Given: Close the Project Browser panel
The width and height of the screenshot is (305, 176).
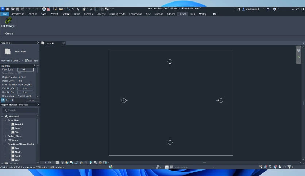Looking at the screenshot, I should click(x=38, y=104).
